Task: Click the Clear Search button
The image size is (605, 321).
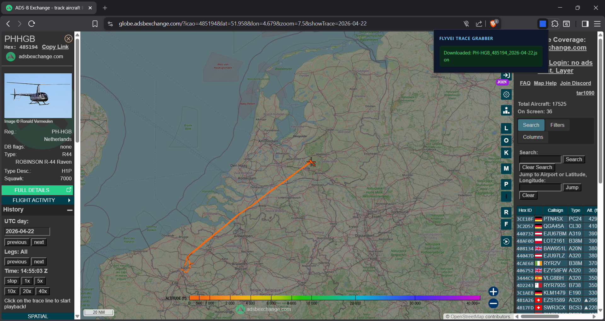Action: pos(537,167)
